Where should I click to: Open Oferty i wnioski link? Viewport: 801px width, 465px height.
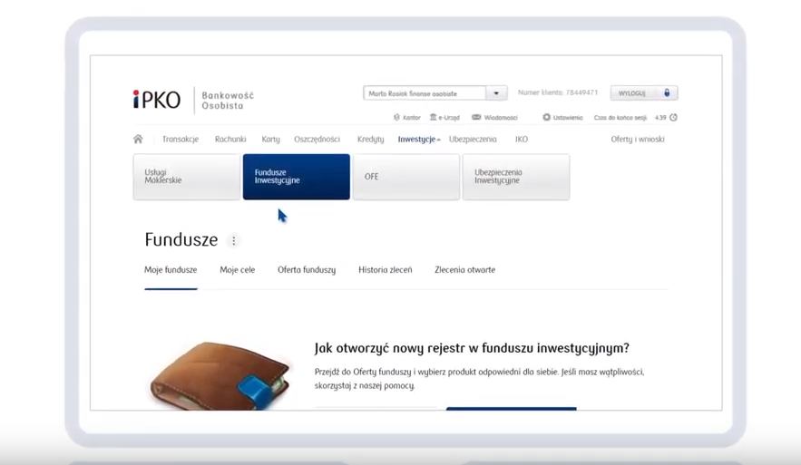tap(637, 140)
